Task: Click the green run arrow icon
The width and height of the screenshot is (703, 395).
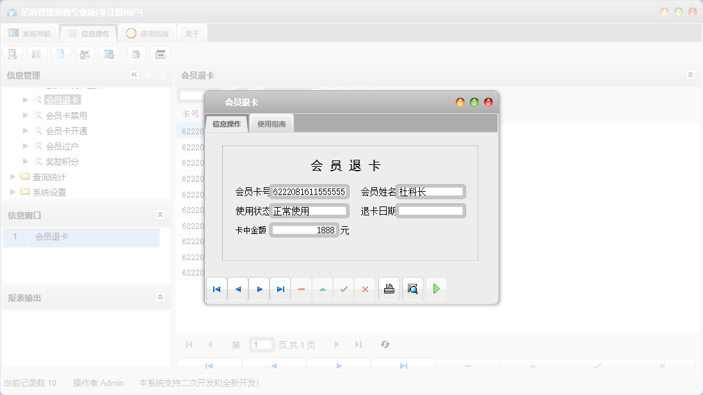Action: [x=437, y=288]
